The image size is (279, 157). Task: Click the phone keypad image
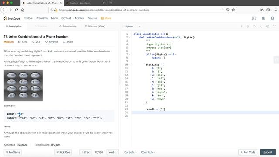coord(23,85)
